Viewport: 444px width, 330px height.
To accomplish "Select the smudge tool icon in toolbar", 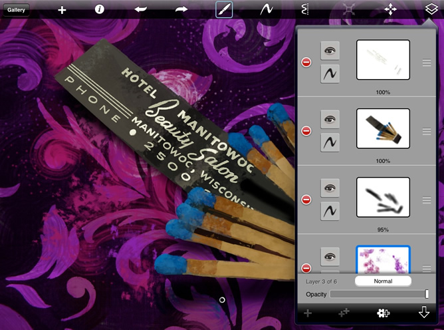I will [x=305, y=9].
